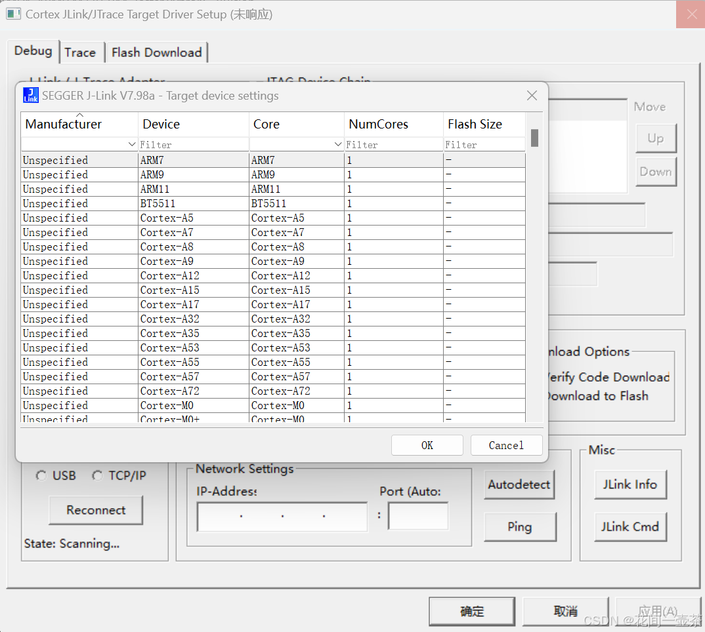Select the Cortex-A53 device row
This screenshot has height=632, width=705.
(273, 347)
